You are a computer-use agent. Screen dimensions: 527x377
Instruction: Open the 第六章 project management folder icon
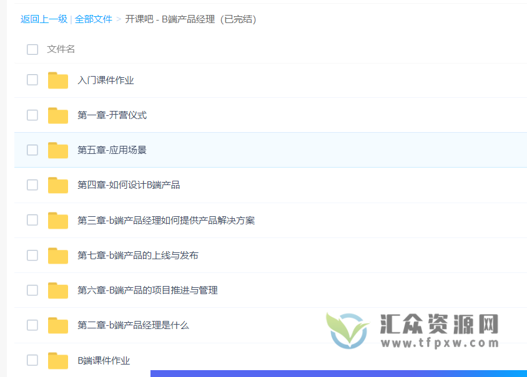point(58,290)
